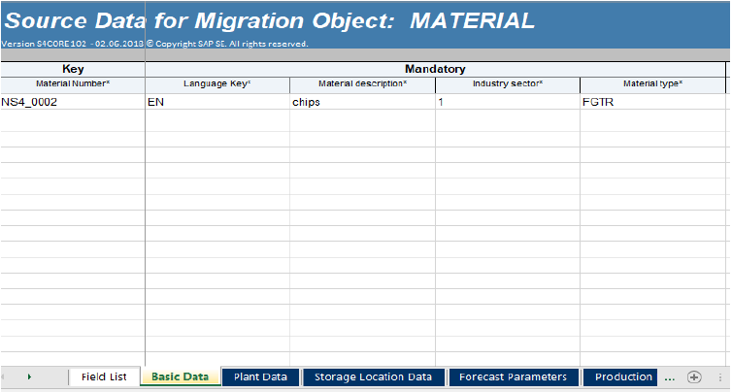
Task: Click the Language Key* column header
Action: (217, 84)
